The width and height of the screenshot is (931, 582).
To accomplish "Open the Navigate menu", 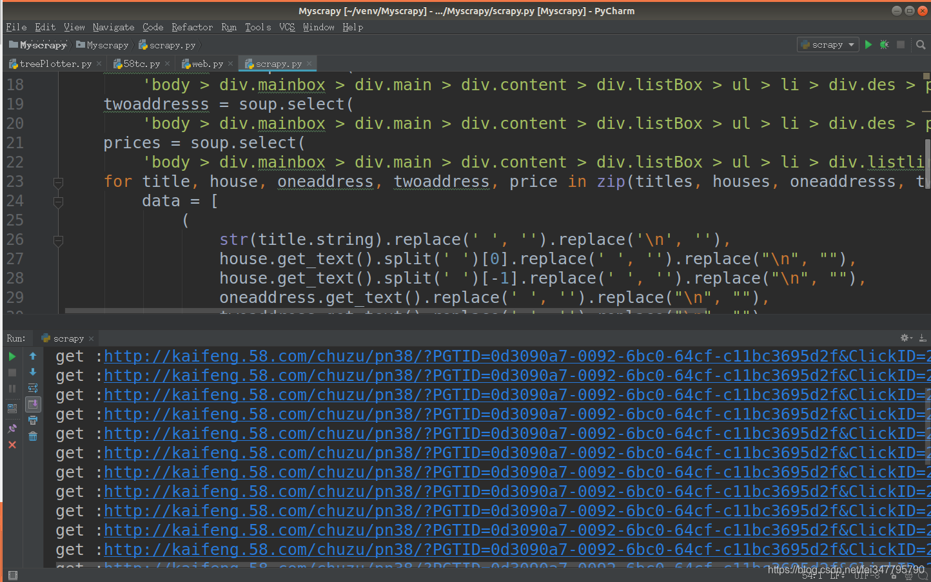I will pos(113,27).
